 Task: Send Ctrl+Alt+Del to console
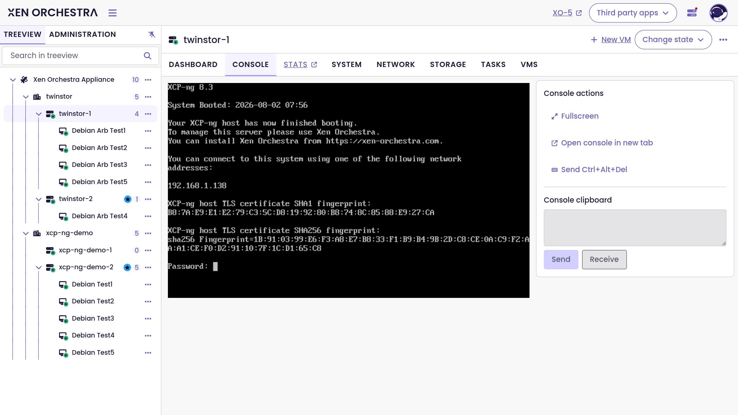pyautogui.click(x=589, y=170)
